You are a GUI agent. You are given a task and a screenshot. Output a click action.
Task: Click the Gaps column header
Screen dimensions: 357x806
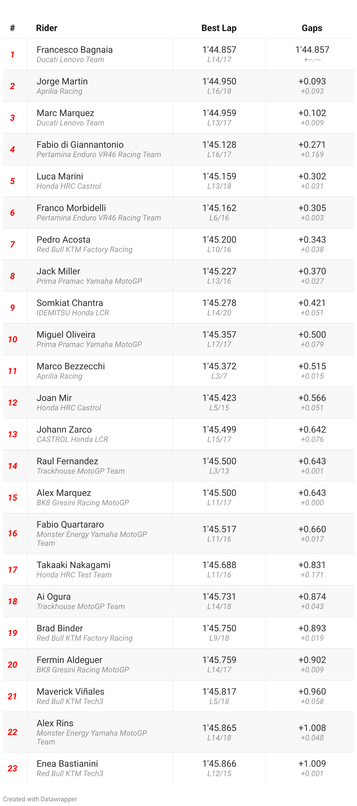312,28
